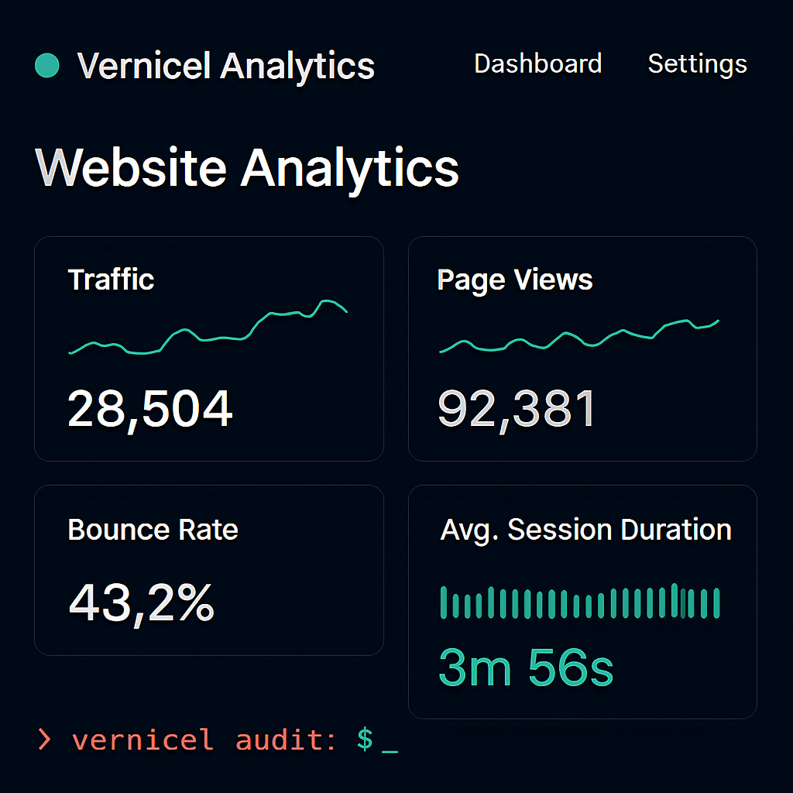Click the Page Views card
Screen dimensions: 793x793
[582, 348]
